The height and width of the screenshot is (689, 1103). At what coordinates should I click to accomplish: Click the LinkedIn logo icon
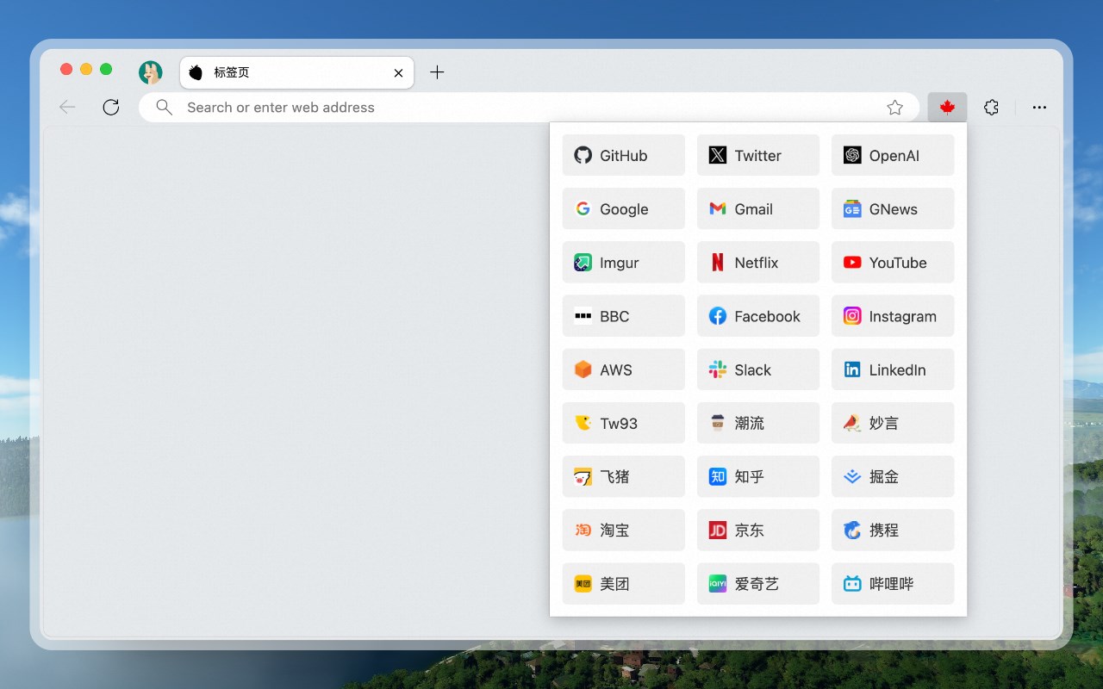click(x=852, y=369)
